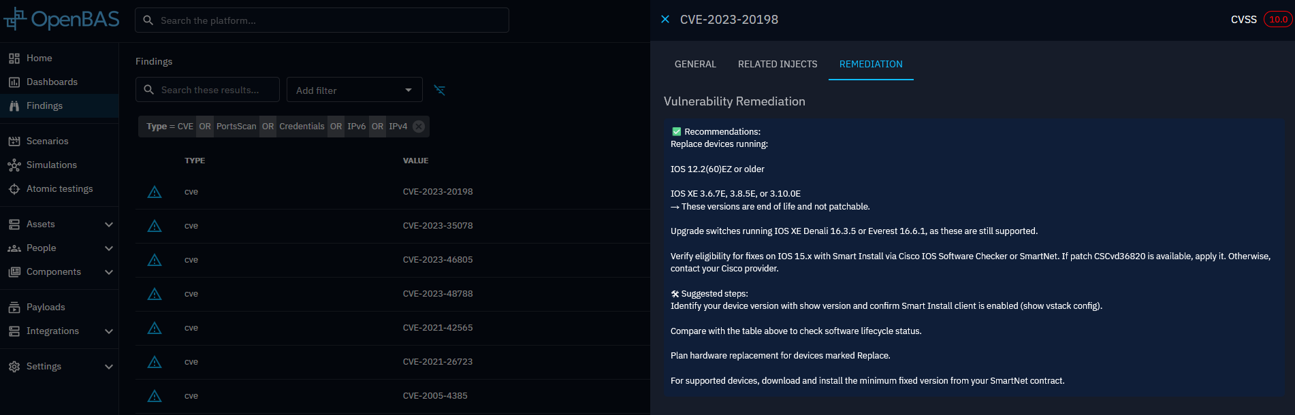Expand the People menu
The height and width of the screenshot is (415, 1295).
click(x=108, y=248)
